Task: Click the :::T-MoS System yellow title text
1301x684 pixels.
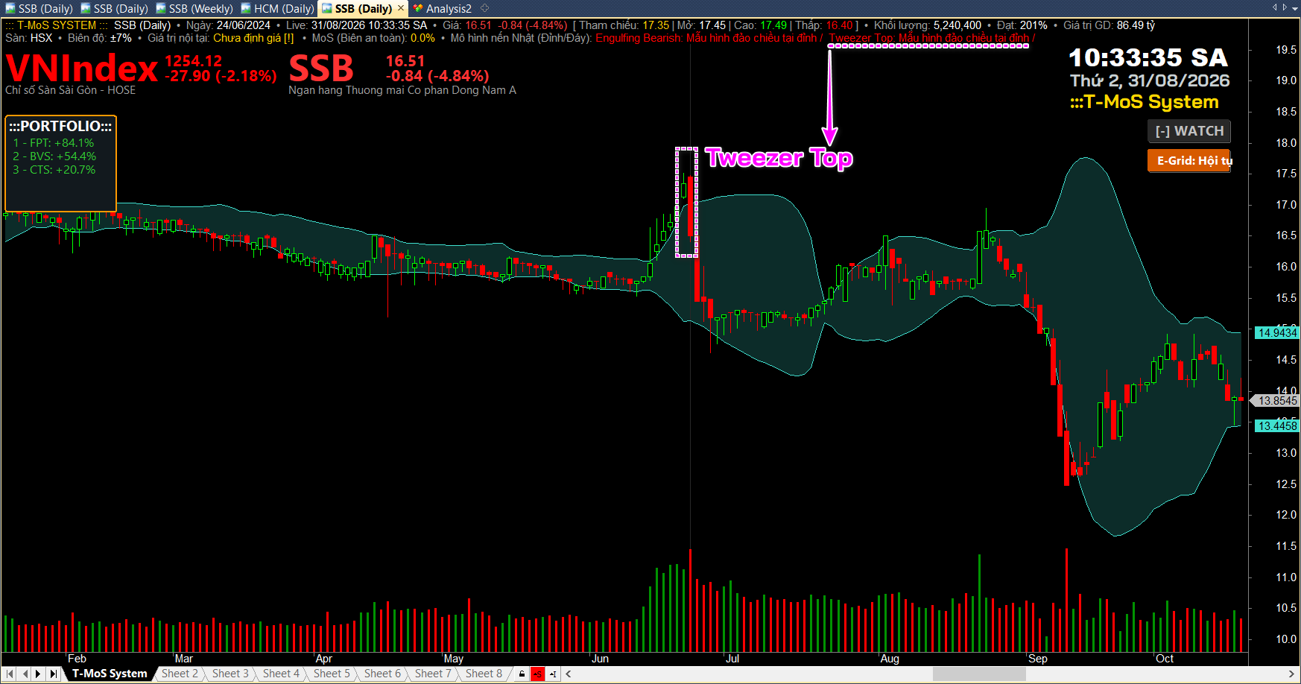Action: [1144, 102]
